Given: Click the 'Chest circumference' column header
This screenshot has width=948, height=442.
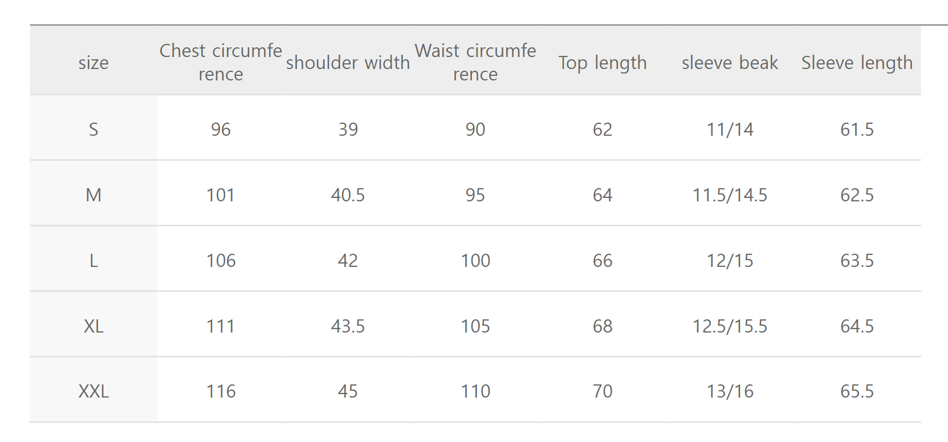Looking at the screenshot, I should coord(221,62).
